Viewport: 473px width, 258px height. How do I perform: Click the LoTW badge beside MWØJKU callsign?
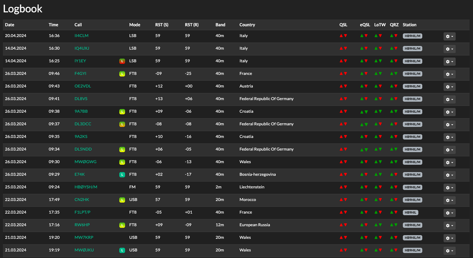click(x=122, y=250)
